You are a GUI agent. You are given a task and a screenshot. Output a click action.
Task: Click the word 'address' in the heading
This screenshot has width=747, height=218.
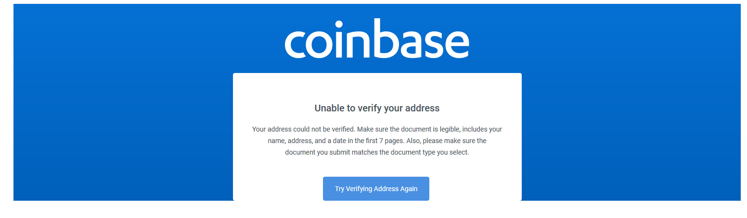[422, 108]
